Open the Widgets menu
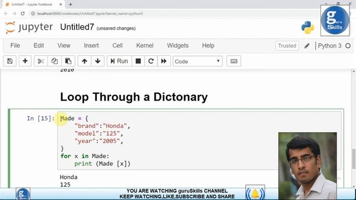Screen dimensions: 356x200 pyautogui.click(x=178, y=46)
